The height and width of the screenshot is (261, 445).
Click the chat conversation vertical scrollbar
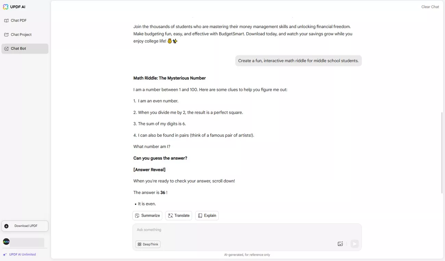tap(442, 152)
